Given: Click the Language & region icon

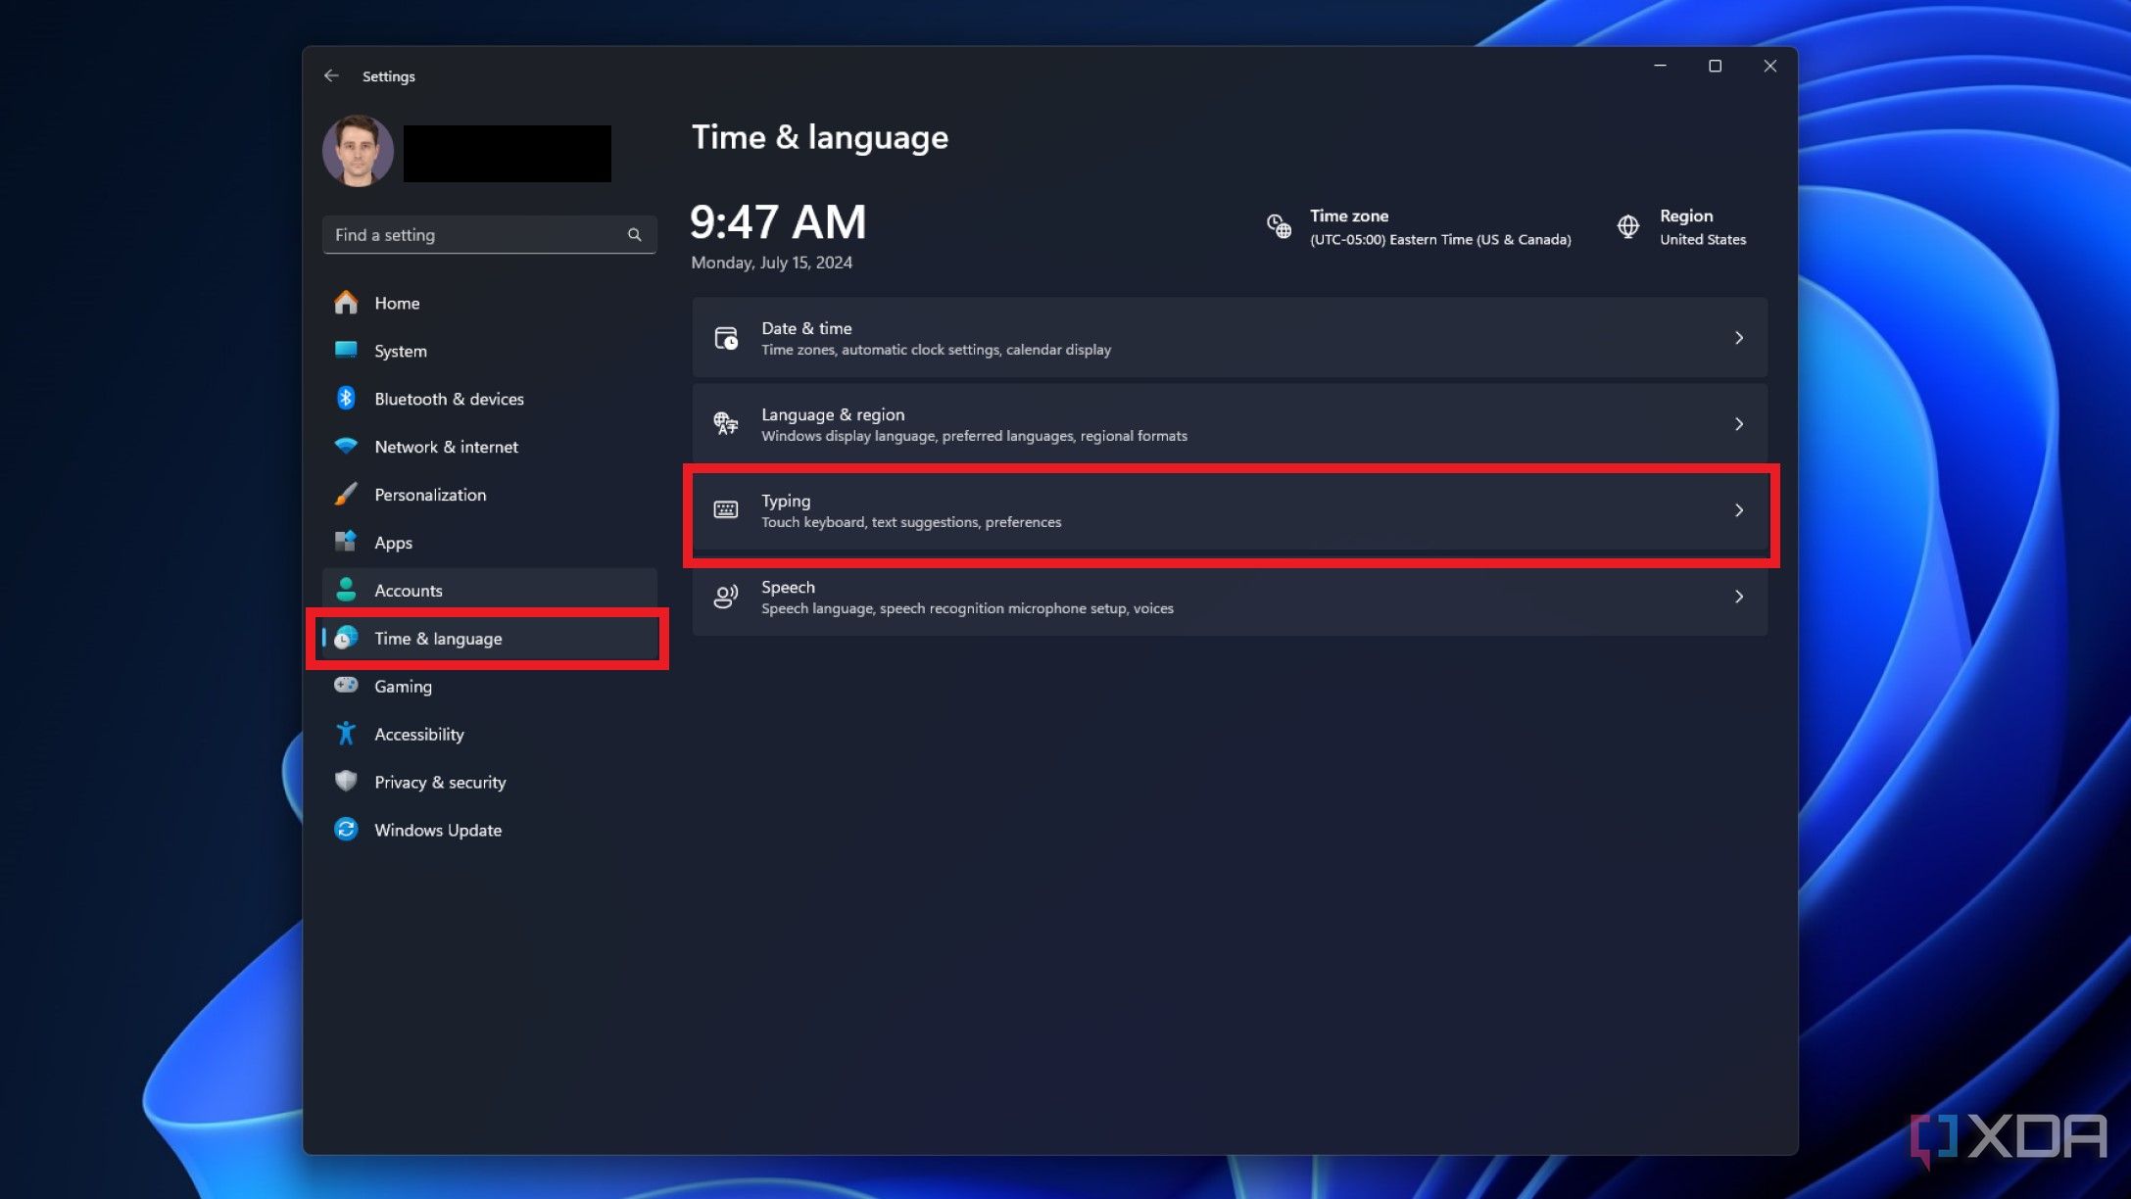Looking at the screenshot, I should point(726,424).
